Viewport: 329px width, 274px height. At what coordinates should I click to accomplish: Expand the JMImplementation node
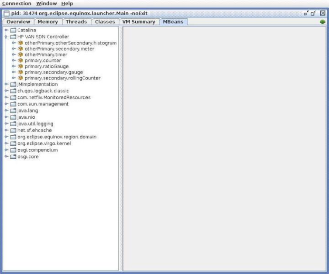click(x=7, y=84)
